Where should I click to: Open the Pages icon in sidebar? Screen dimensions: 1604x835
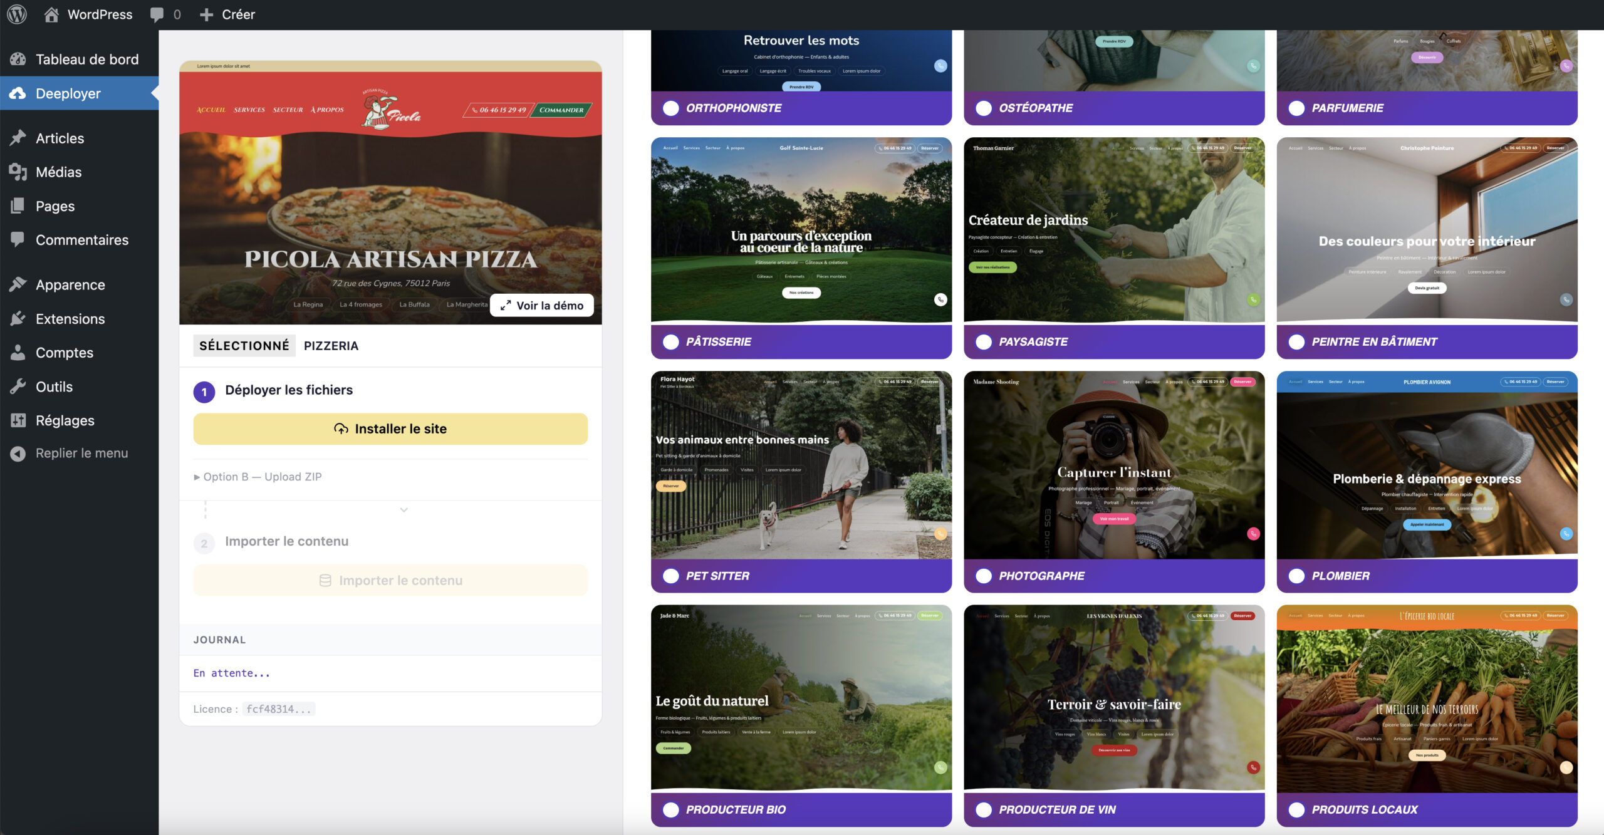click(18, 205)
